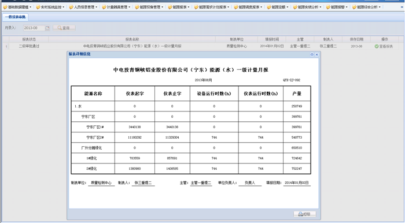Click the printer icon in the 打印 button
The width and height of the screenshot is (405, 223).
pyautogui.click(x=300, y=214)
